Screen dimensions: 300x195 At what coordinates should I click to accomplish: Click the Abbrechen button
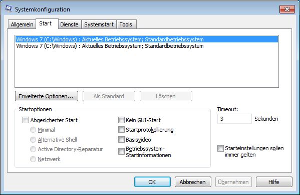tap(193, 182)
